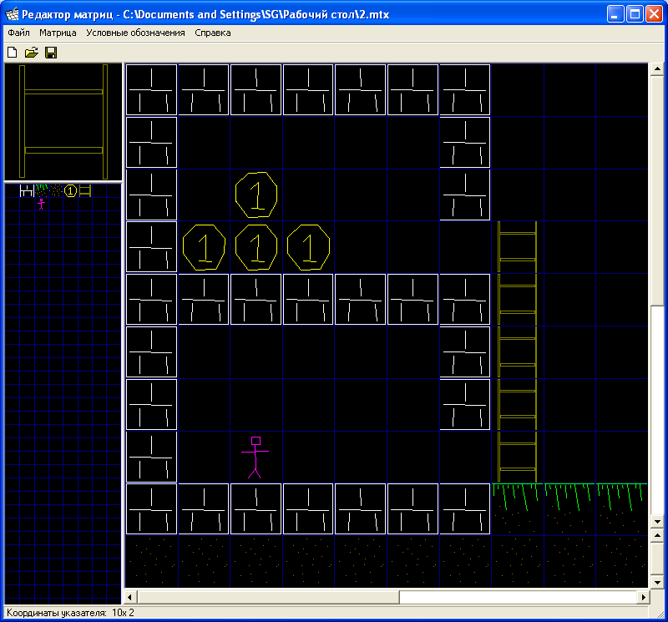Viewport: 668px width, 622px height.
Task: Open the Условные обозначения menu
Action: [x=135, y=33]
